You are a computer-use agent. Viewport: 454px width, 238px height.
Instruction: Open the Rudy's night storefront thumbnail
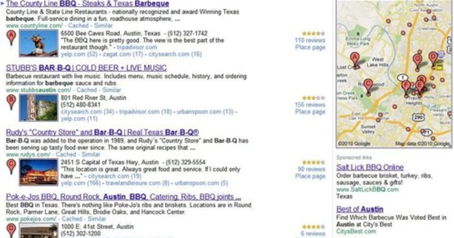pyautogui.click(x=39, y=172)
